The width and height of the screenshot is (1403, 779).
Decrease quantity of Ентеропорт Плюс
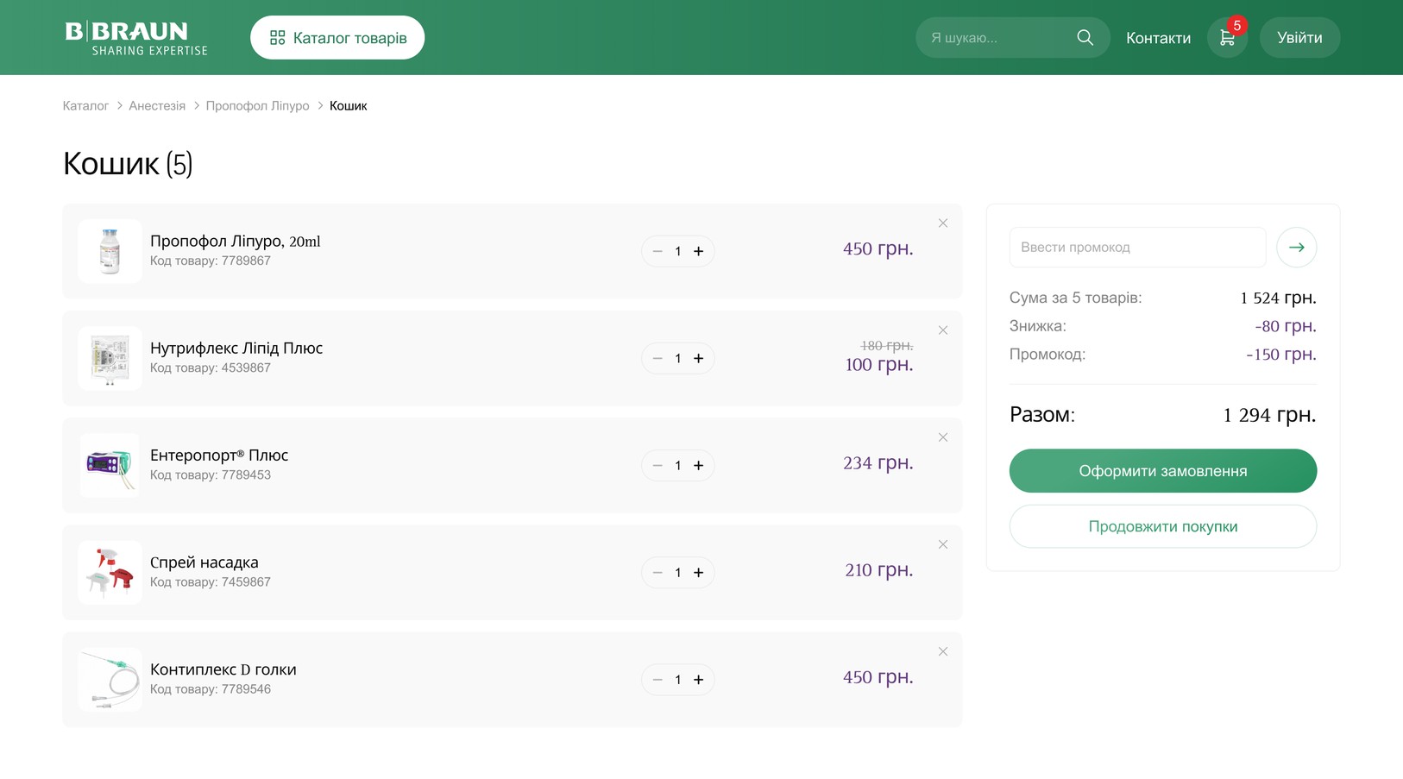click(x=657, y=465)
